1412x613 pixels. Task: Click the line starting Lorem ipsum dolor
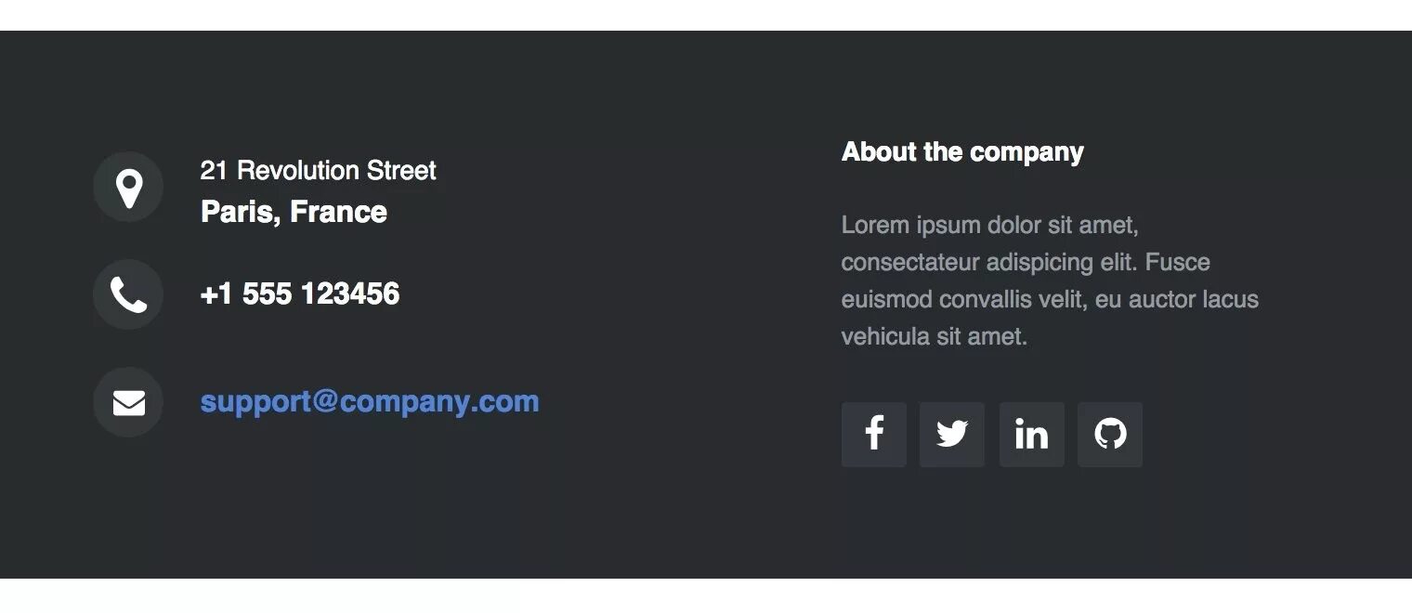[990, 226]
